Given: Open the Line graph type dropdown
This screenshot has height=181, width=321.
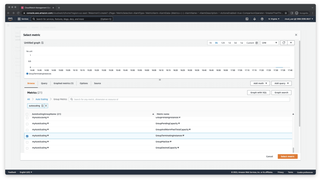Looking at the screenshot, I should coord(270,43).
